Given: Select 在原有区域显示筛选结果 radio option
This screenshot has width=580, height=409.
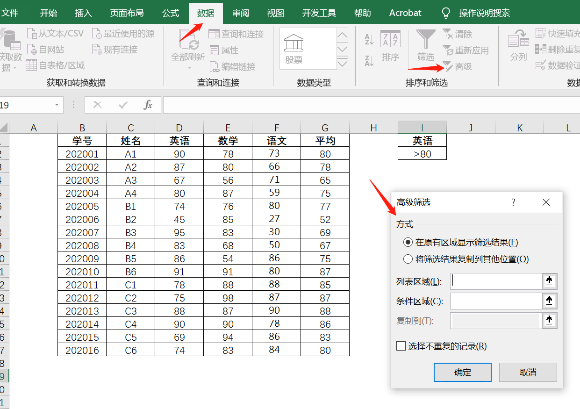Looking at the screenshot, I should (x=408, y=242).
